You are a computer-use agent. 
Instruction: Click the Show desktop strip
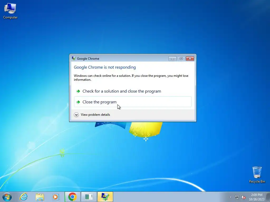click(268, 197)
